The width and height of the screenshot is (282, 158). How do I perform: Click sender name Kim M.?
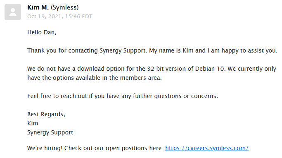(x=38, y=7)
